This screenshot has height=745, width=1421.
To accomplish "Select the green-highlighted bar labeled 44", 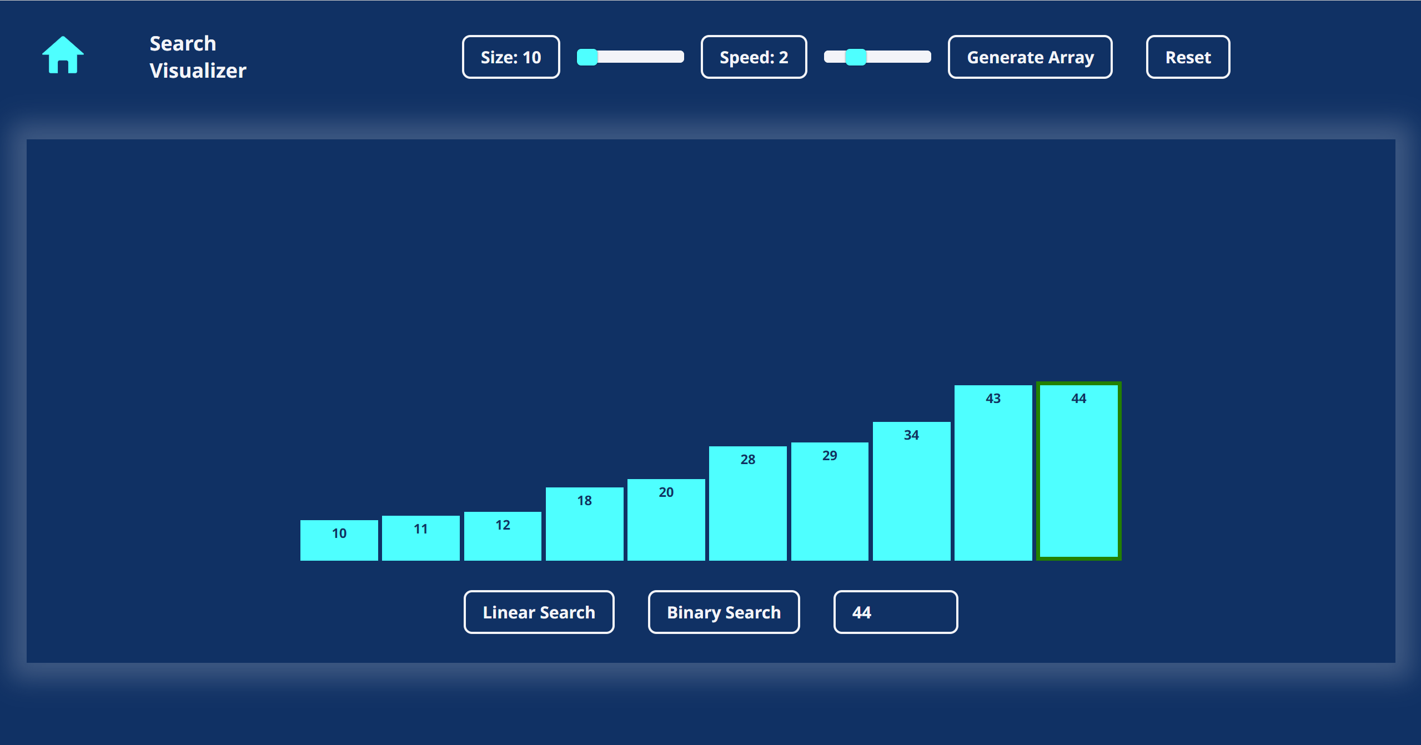I will 1078,471.
